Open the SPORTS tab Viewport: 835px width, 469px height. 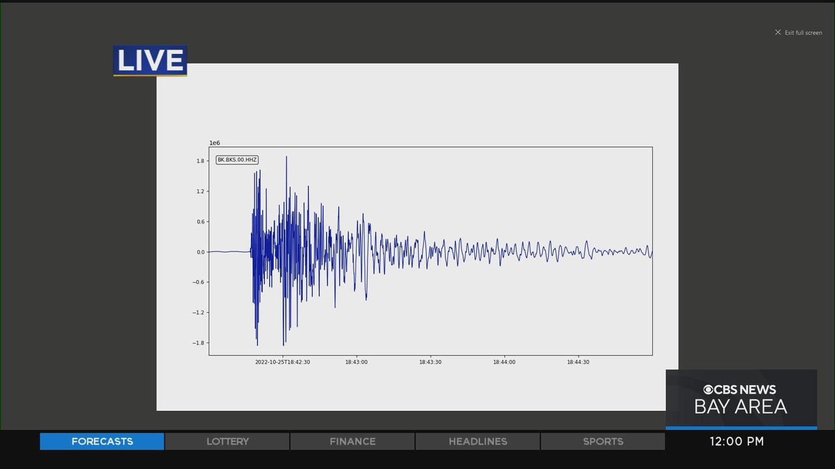coord(603,441)
